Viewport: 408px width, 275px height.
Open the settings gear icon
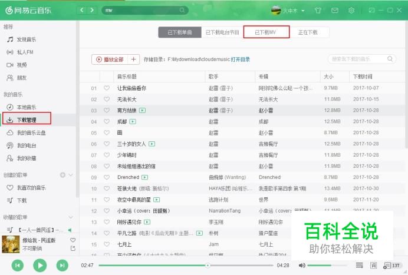[351, 11]
